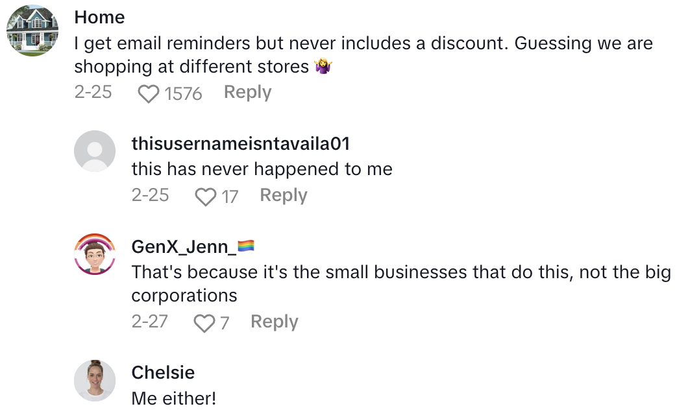
Task: Like the Home user's email reminders comment
Action: pos(149,94)
